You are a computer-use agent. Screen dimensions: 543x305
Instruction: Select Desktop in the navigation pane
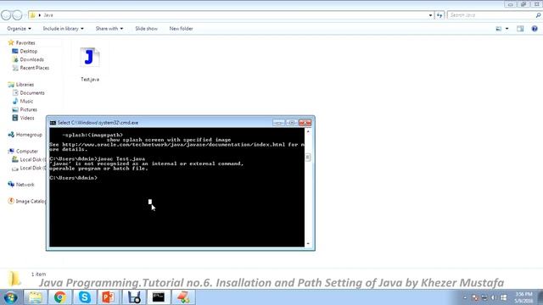point(25,51)
